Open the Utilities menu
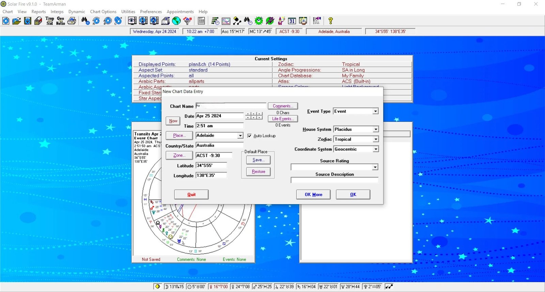 click(x=128, y=12)
